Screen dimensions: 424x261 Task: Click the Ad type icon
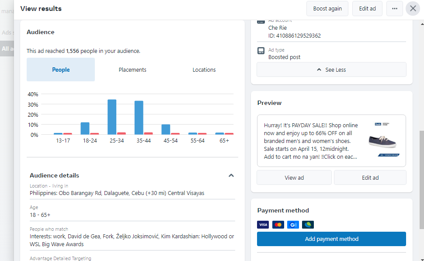pos(261,51)
